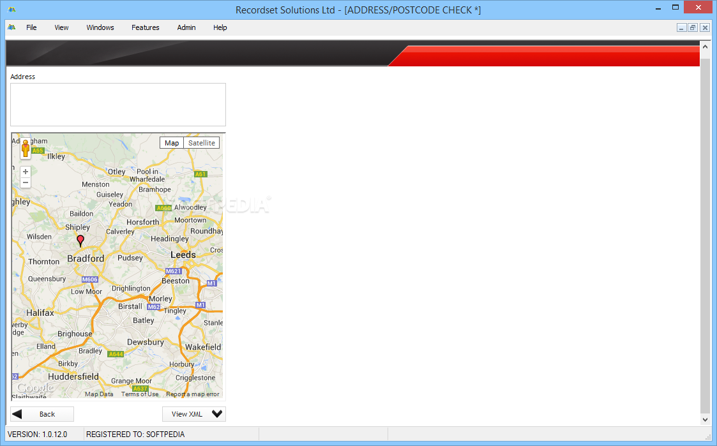Screen dimensions: 717x446
Task: Click the Leeds label on map
Action: (183, 255)
